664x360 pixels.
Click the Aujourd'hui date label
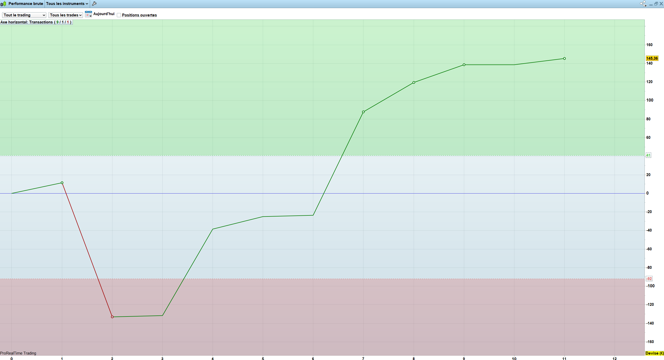click(104, 14)
